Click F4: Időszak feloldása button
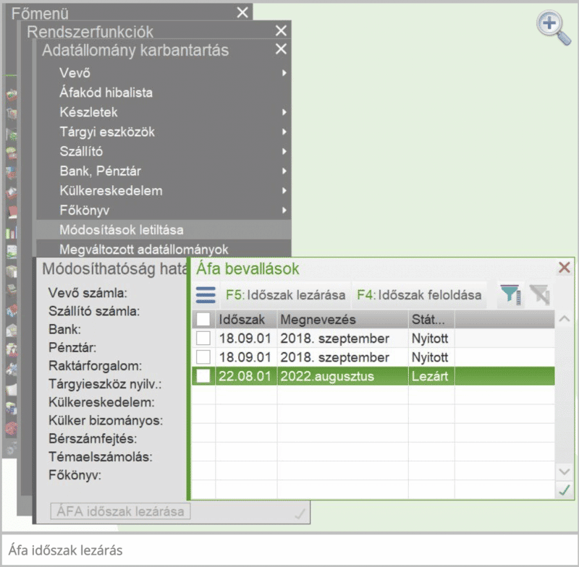Screen dimensions: 579x567 (x=419, y=295)
